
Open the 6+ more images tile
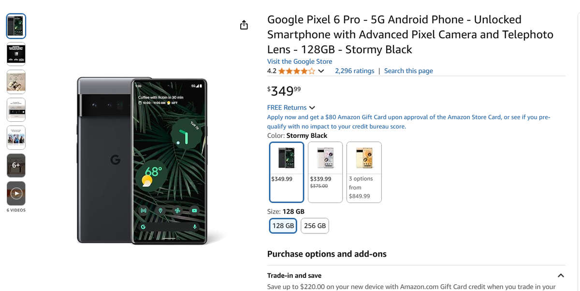tap(16, 165)
